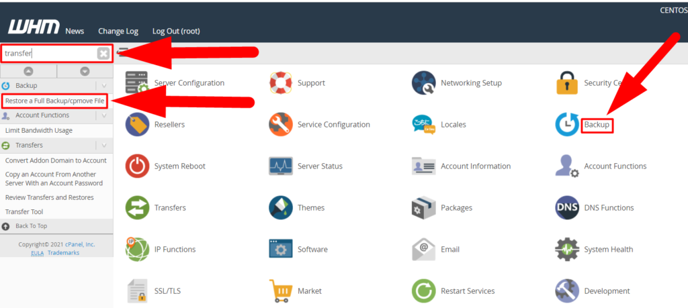688x308 pixels.
Task: Open the Development tools icon
Action: tap(567, 291)
